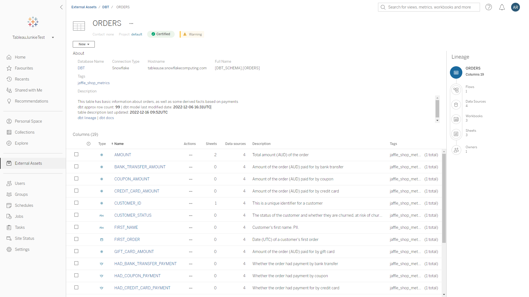Open the dbt docs link
This screenshot has height=297, width=529.
(106, 118)
